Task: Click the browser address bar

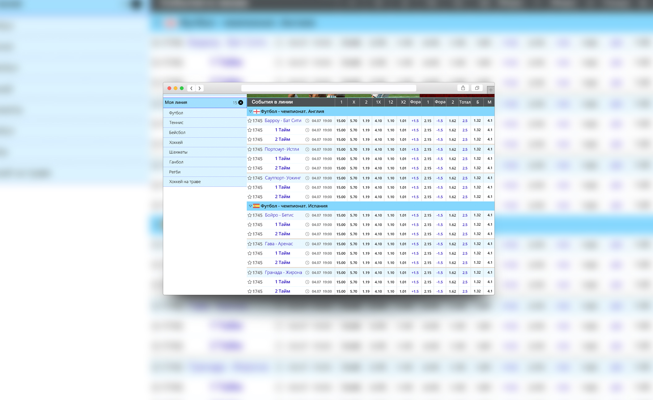Action: click(329, 88)
